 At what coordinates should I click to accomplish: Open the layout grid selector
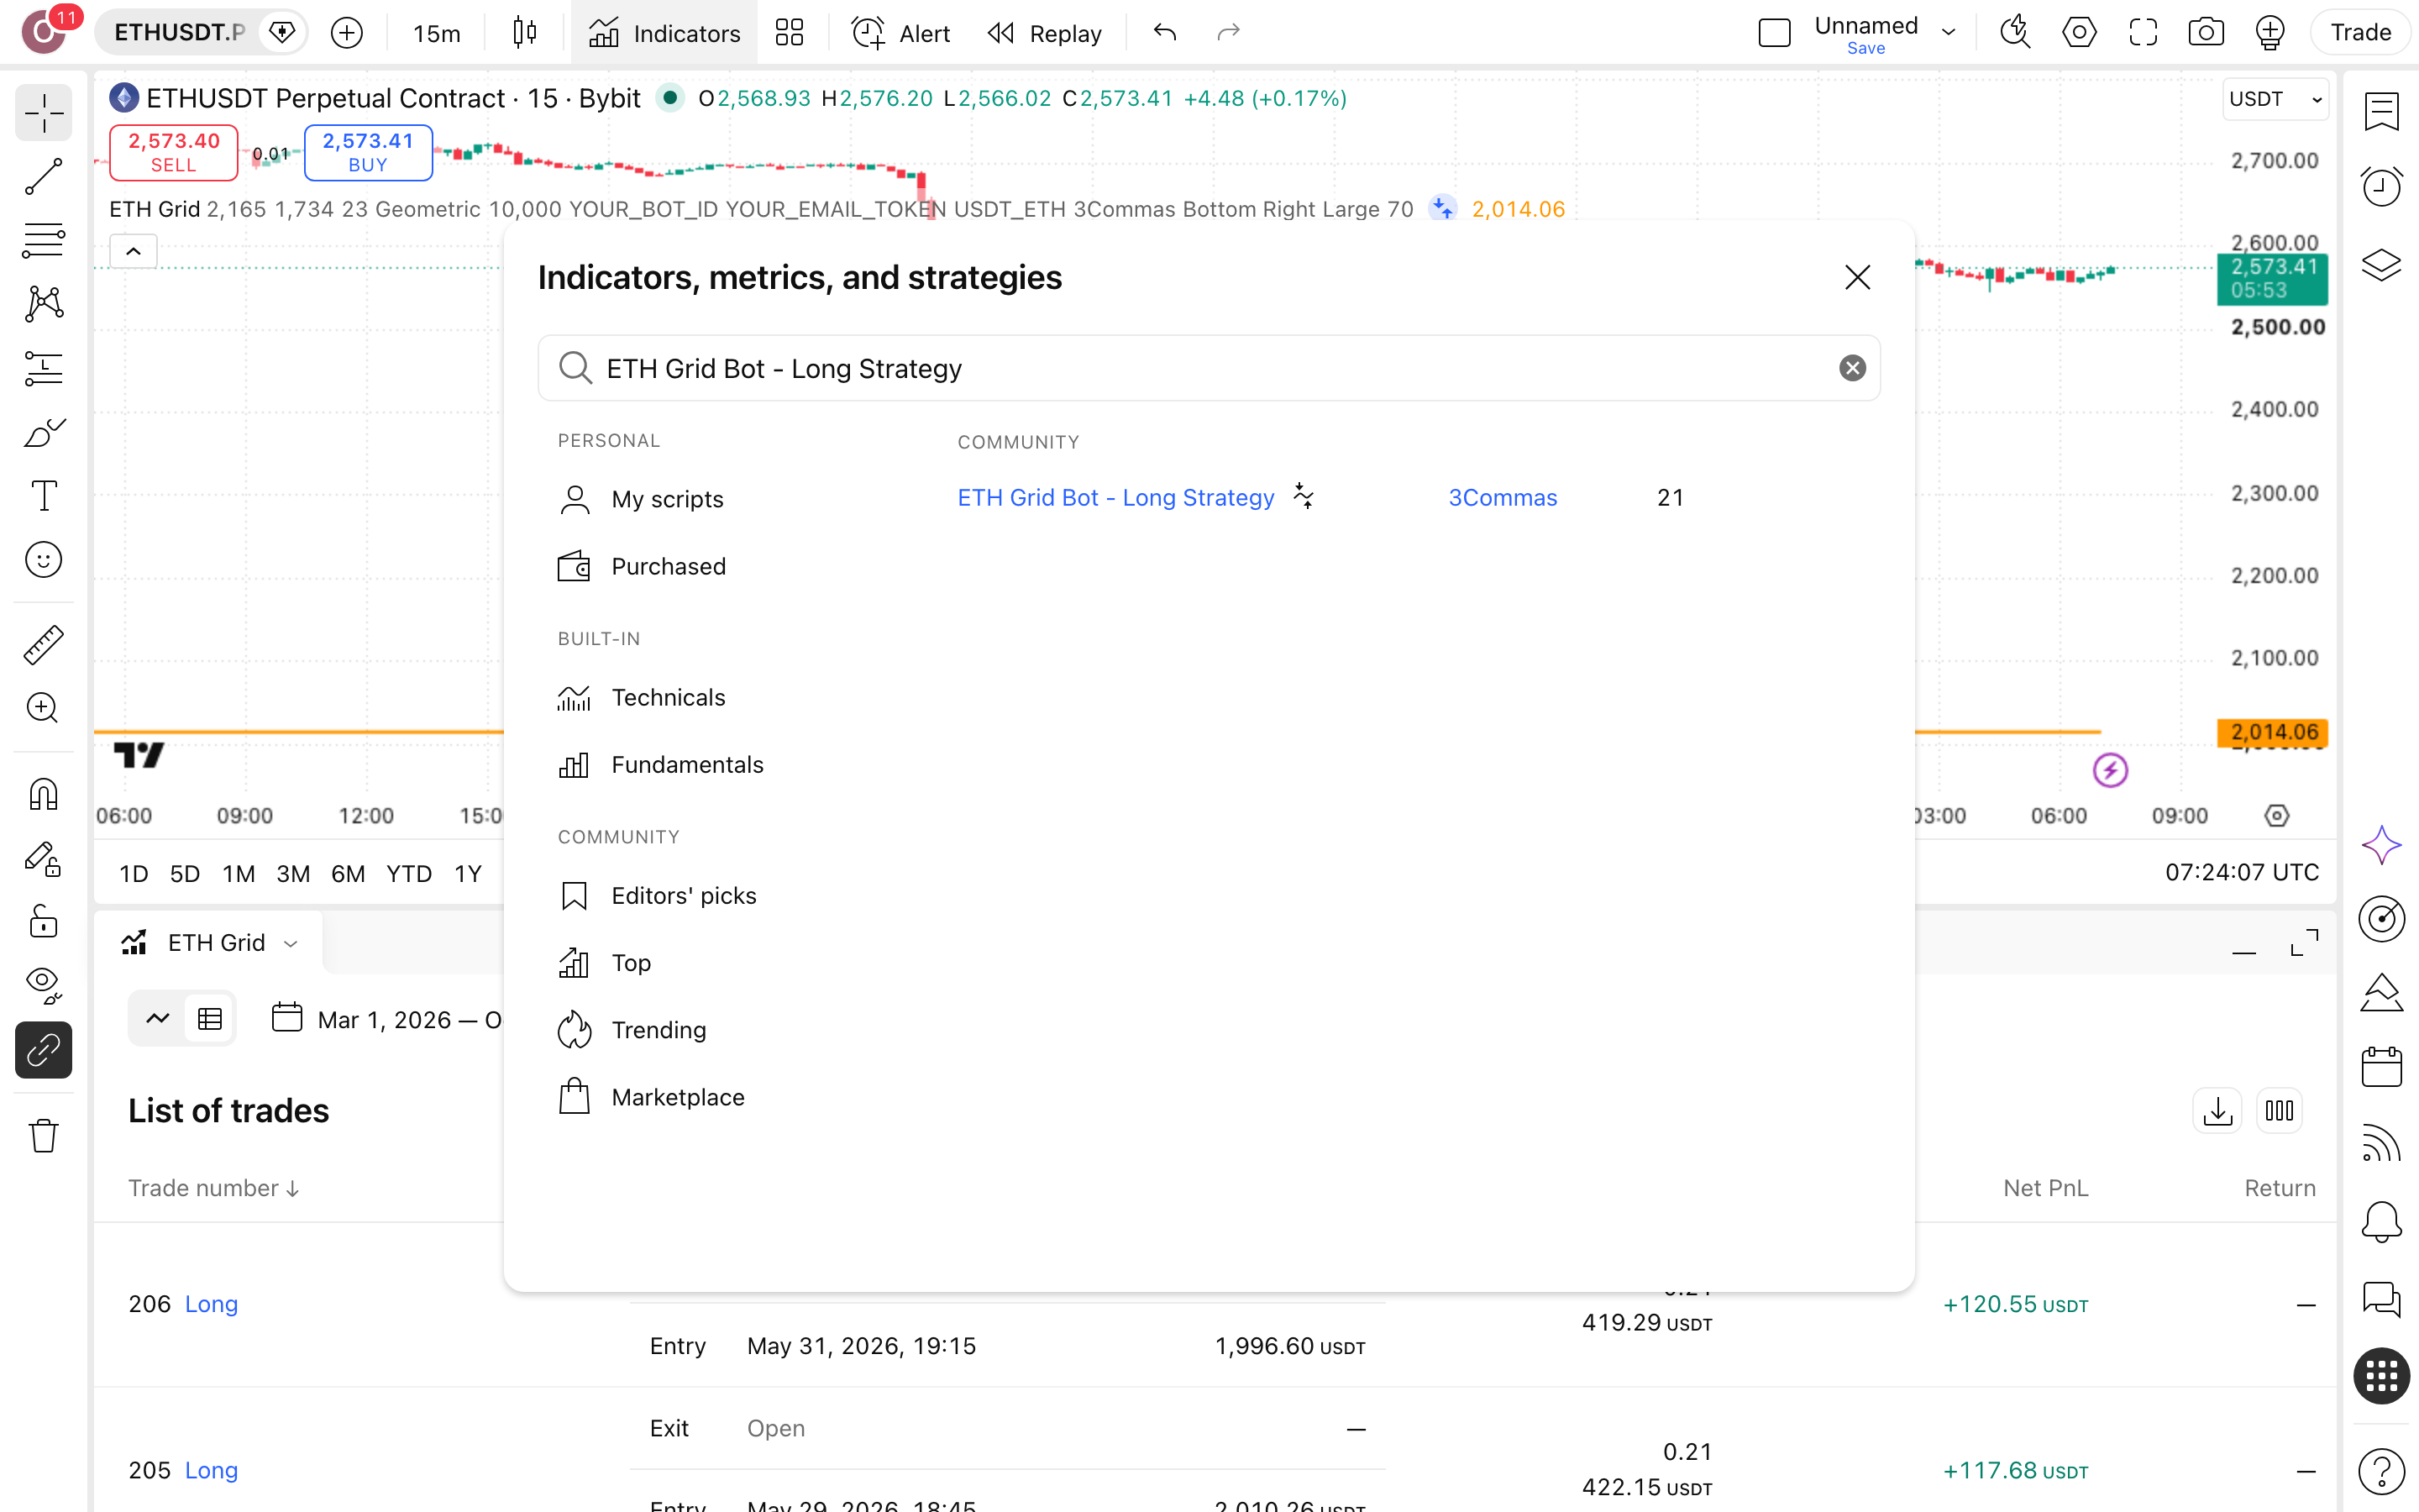pos(790,33)
